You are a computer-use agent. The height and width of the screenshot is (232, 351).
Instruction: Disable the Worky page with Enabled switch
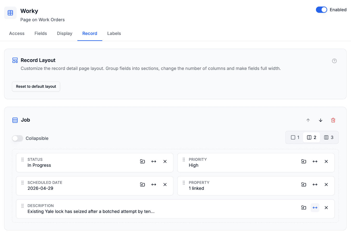321,10
